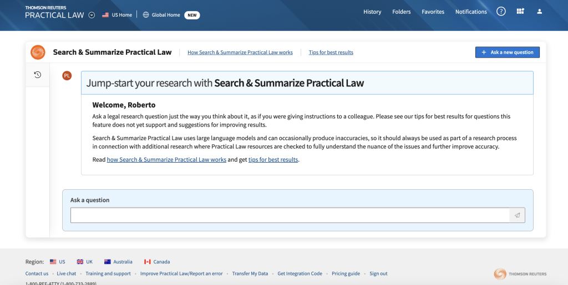Open the question history clock icon
Screen dimensions: 568x285
pyautogui.click(x=38, y=75)
